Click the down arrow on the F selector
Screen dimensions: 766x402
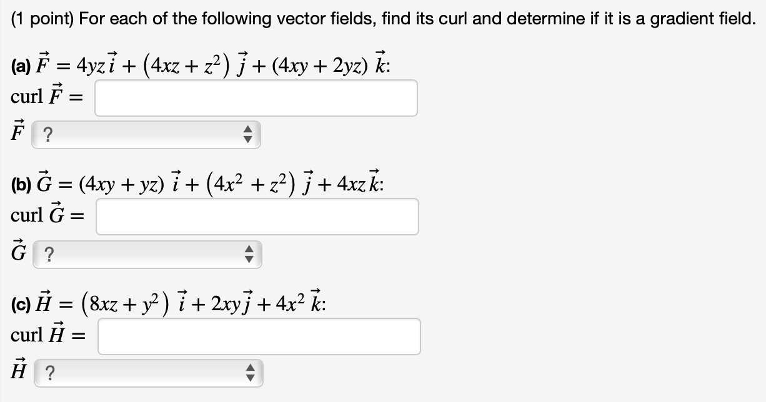(x=247, y=138)
